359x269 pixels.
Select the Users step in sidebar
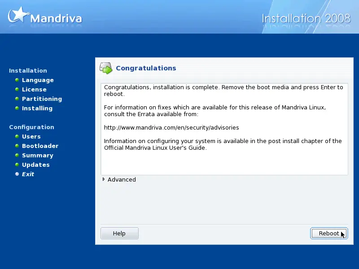coord(31,137)
